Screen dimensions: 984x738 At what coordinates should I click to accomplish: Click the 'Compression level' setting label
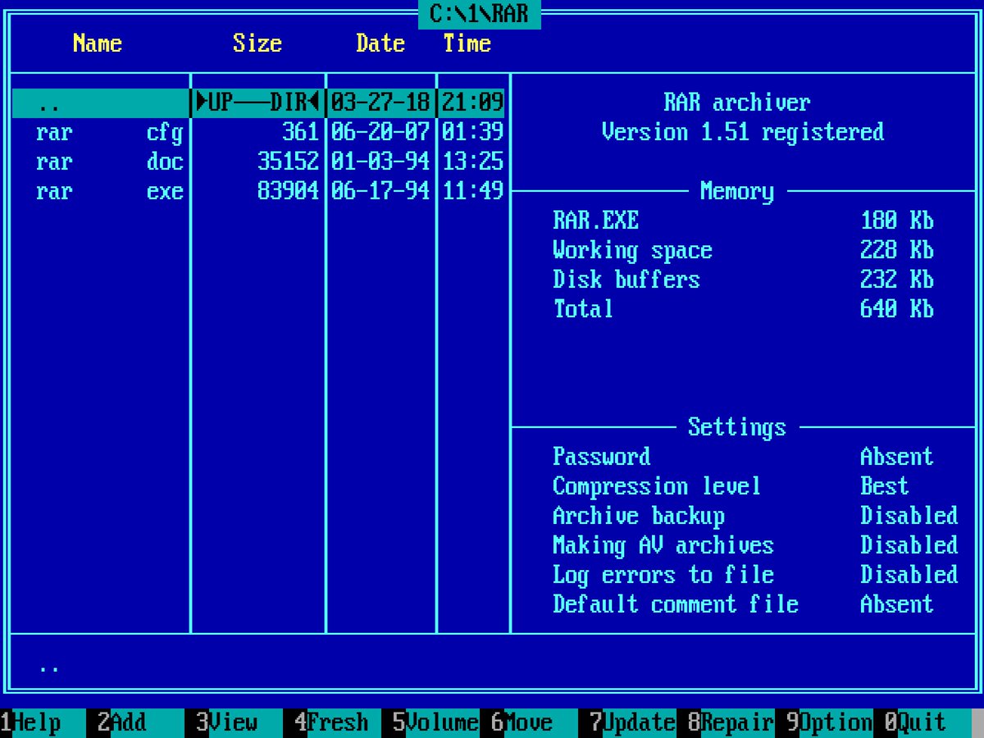click(657, 486)
